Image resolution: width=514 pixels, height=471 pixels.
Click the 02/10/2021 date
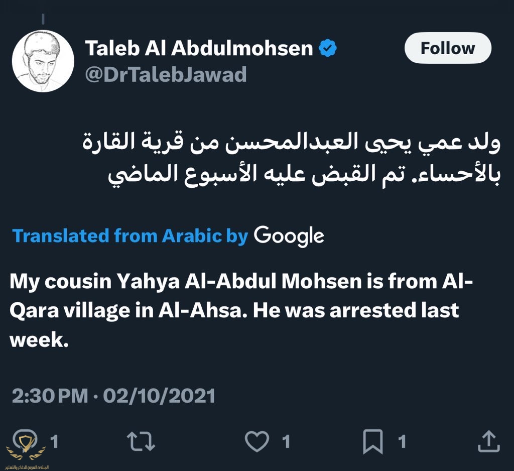coord(159,396)
